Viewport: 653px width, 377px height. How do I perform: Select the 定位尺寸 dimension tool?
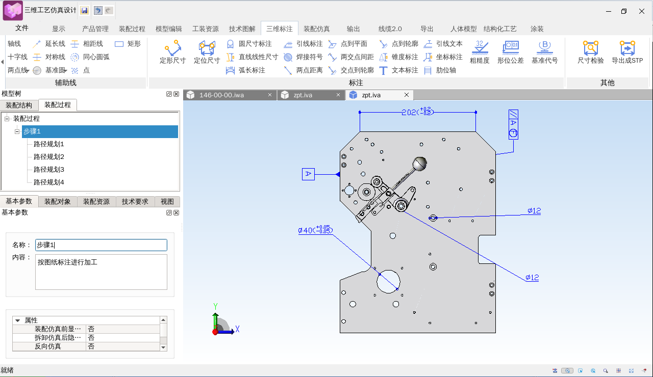(x=207, y=52)
